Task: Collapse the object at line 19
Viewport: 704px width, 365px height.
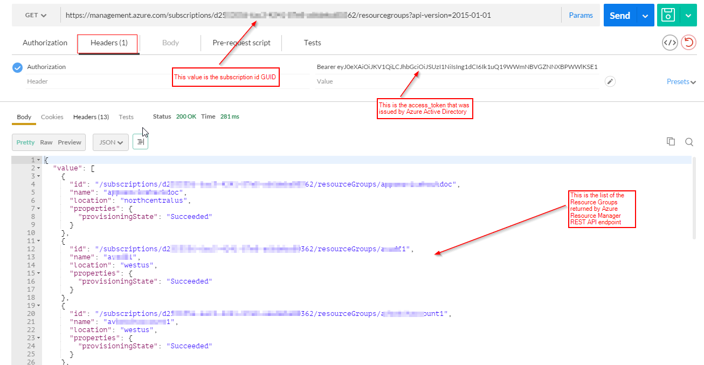Action: click(39, 306)
